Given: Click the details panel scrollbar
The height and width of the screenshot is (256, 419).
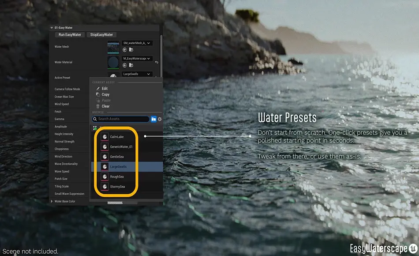Looking at the screenshot, I should tap(161, 56).
